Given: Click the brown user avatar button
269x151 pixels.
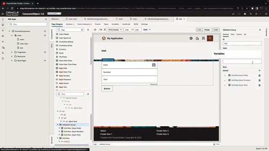Looking at the screenshot, I should tap(210, 38).
